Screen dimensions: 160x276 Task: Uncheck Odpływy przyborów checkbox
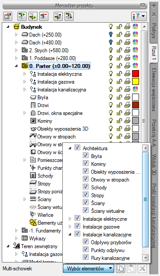tap(85, 242)
